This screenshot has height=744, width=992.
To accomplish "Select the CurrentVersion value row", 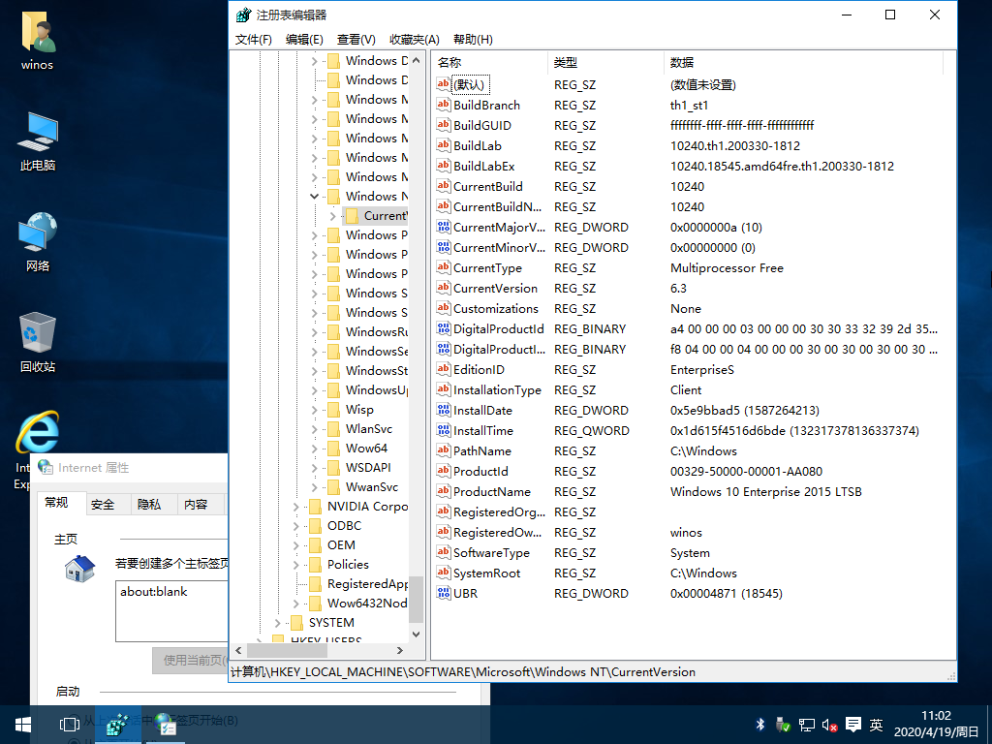I will coord(690,288).
